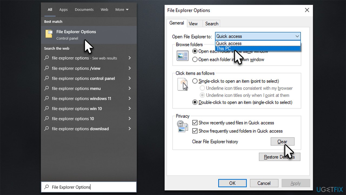The width and height of the screenshot is (346, 195).
Task: Select 'Open each folder in its own window'
Action: pos(195,60)
